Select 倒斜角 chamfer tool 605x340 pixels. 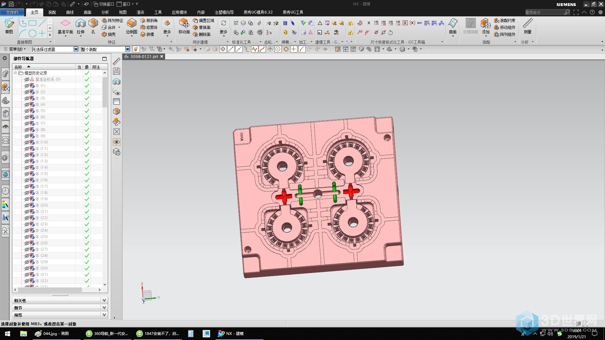pos(149,20)
